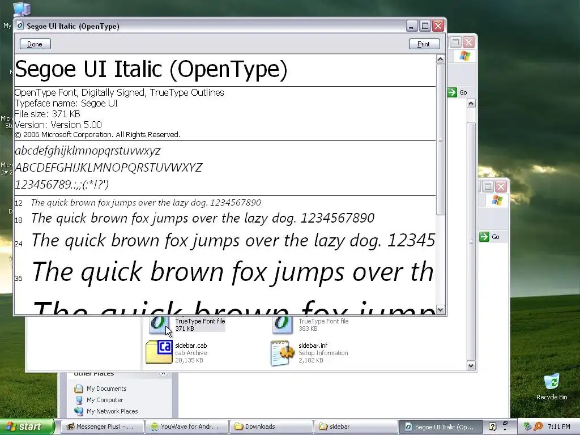Click scroll down arrow in the middle Explorer window
Screen dimensions: 580x435
(471, 365)
